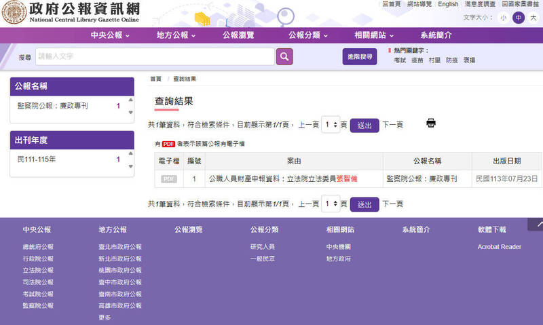
Task: Click the magnifier search button
Action: pos(284,56)
